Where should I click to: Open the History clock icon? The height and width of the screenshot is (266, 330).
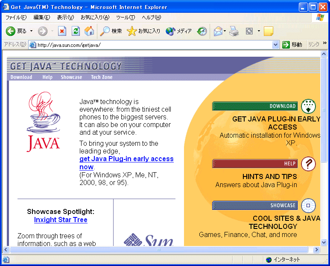point(202,31)
